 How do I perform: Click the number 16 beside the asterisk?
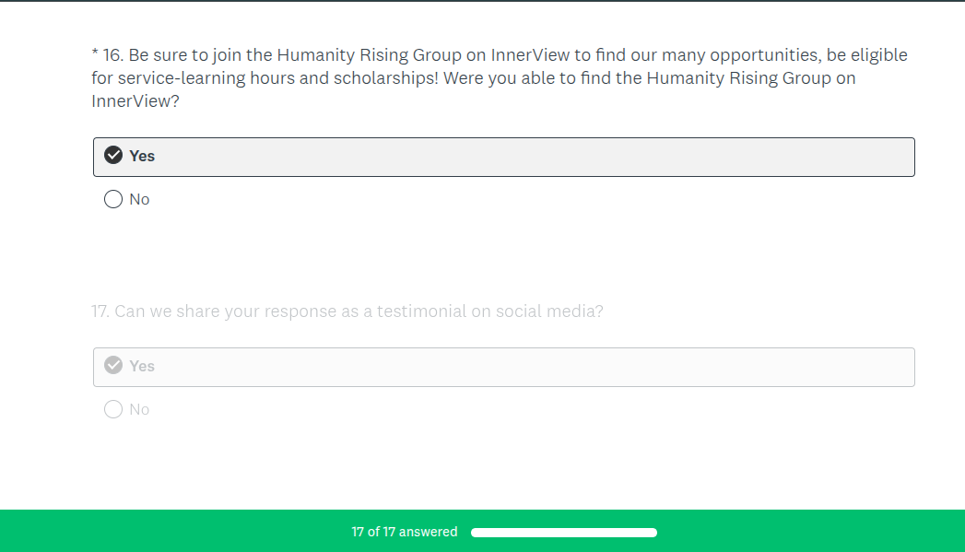point(112,55)
